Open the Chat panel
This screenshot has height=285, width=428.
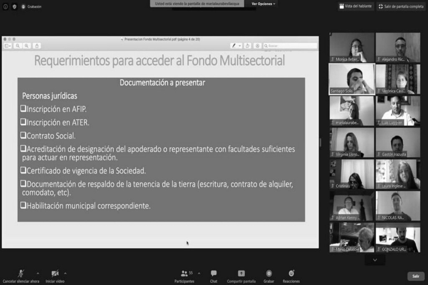(214, 274)
